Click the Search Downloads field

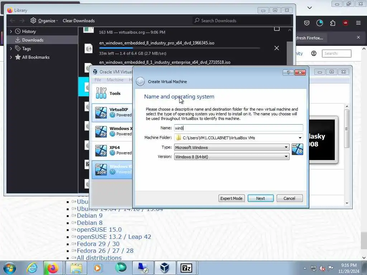click(242, 20)
